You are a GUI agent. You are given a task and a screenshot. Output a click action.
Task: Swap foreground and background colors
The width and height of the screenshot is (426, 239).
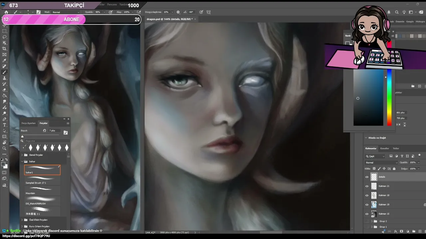(x=6, y=160)
